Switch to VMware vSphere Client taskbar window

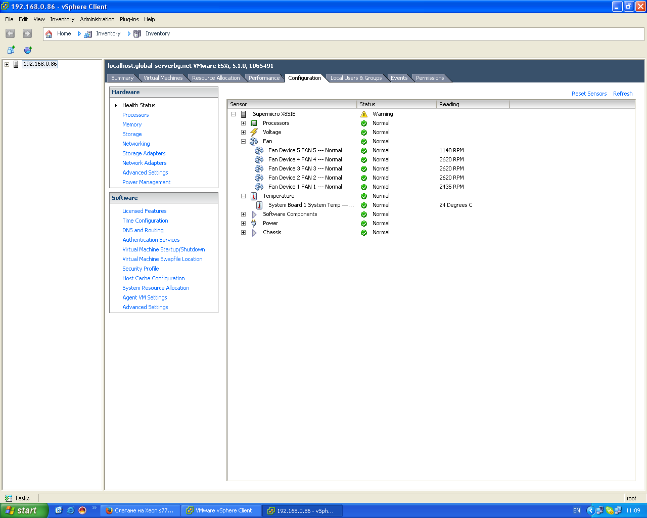(x=221, y=510)
